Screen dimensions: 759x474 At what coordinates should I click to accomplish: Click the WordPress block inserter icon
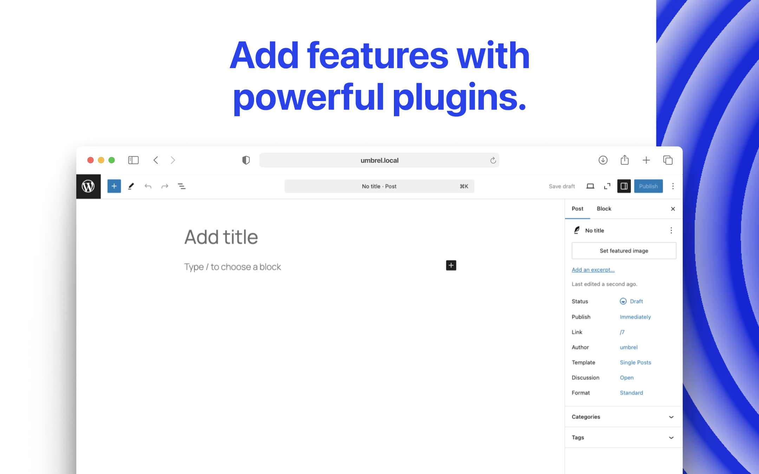tap(113, 186)
